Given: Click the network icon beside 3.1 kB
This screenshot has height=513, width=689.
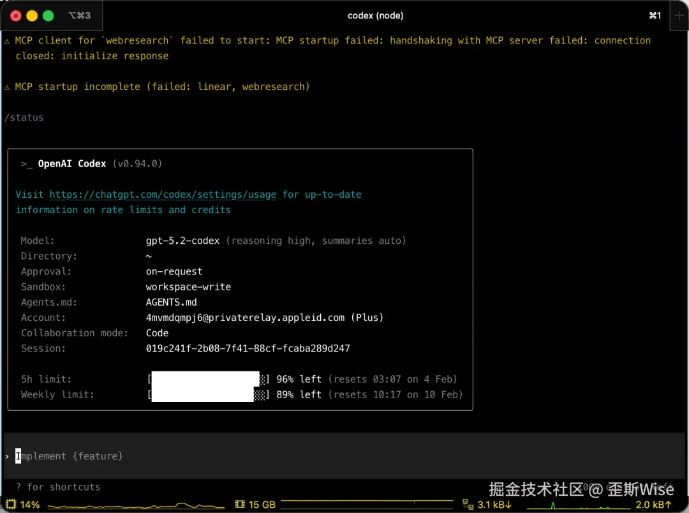Looking at the screenshot, I should 468,504.
